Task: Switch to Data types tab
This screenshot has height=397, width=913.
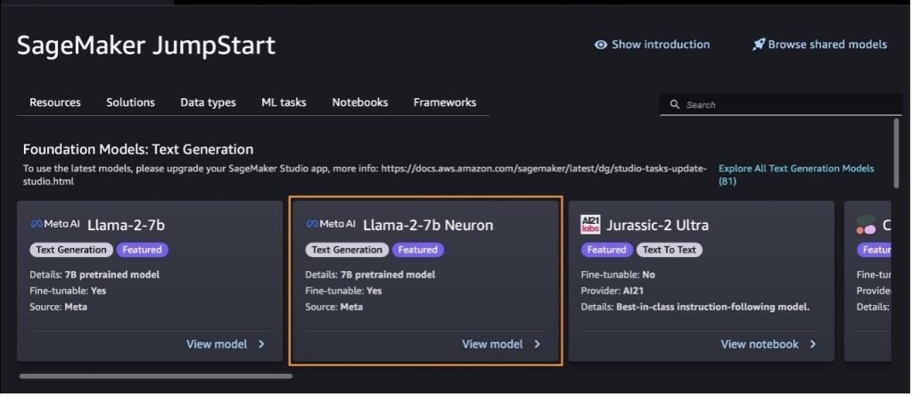Action: pos(208,103)
